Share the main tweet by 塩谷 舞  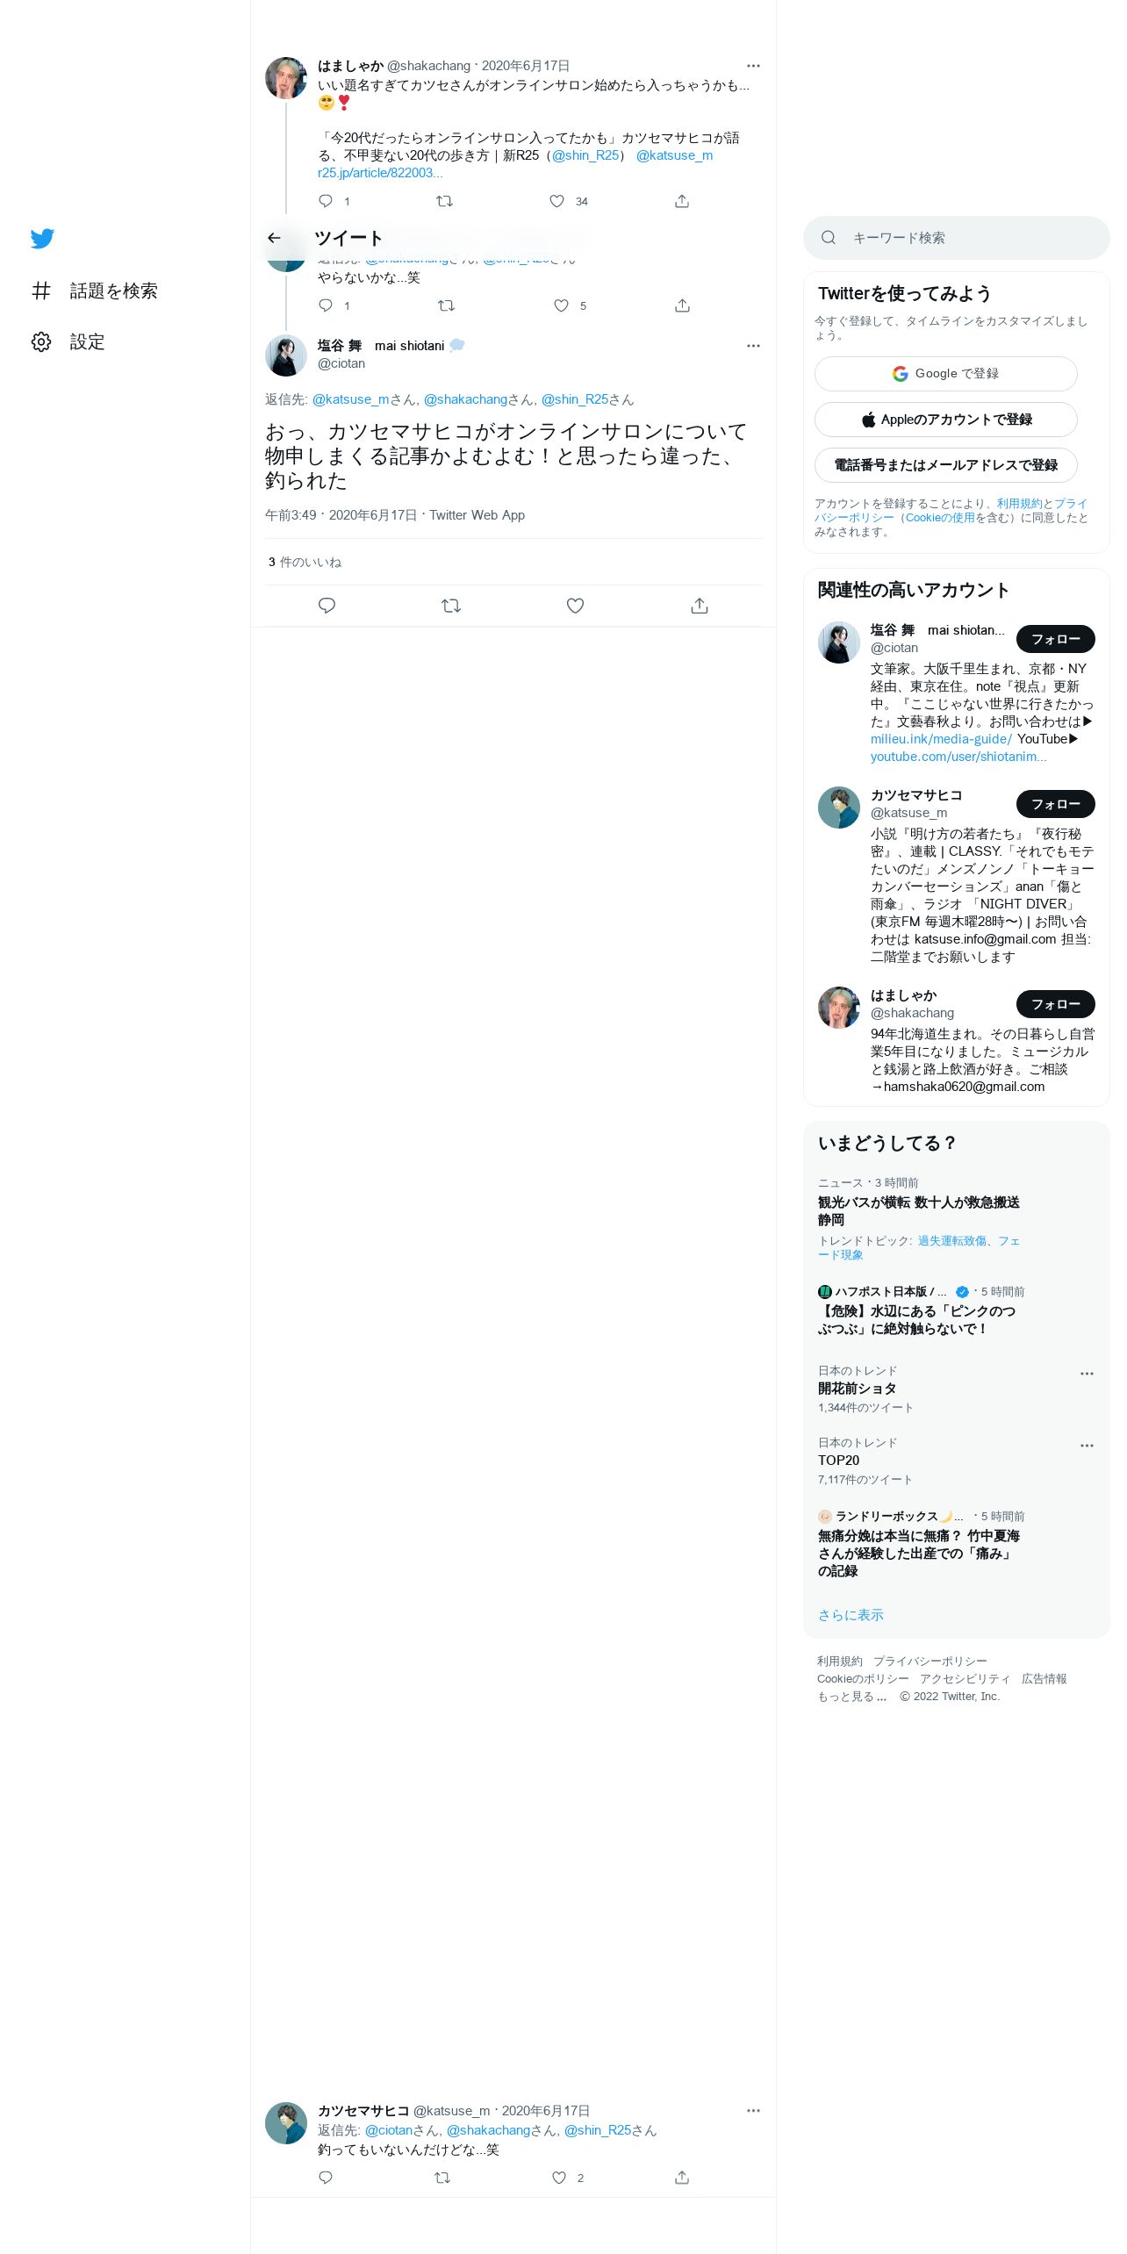(700, 606)
